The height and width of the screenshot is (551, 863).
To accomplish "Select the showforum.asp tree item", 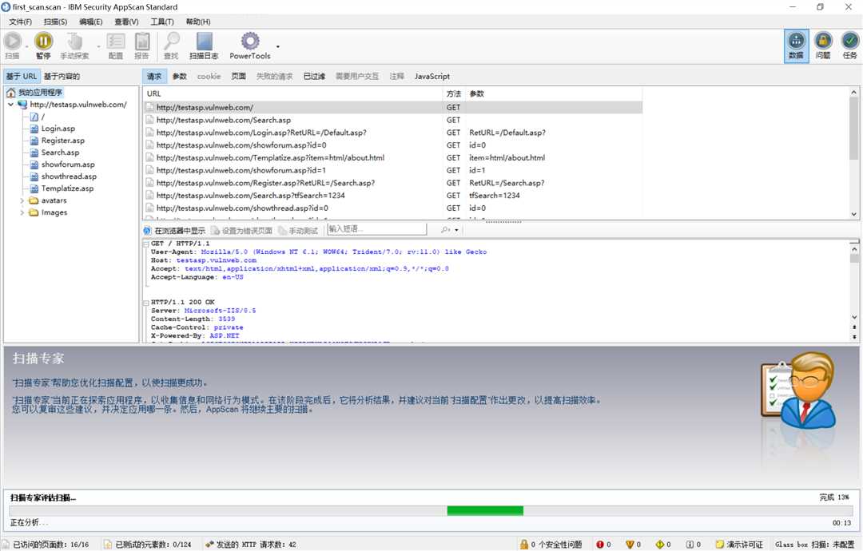I will coord(68,165).
